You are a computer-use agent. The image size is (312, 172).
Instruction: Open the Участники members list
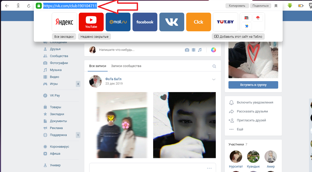[238, 144]
